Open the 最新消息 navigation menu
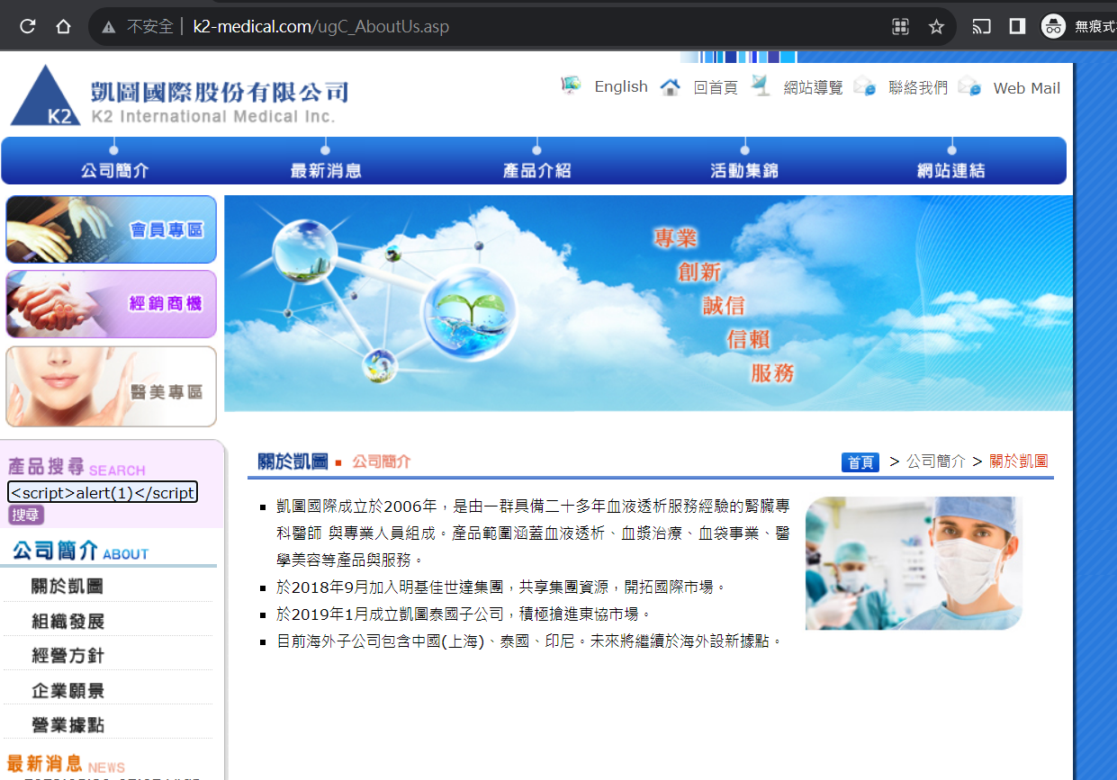The width and height of the screenshot is (1117, 780). (x=326, y=170)
